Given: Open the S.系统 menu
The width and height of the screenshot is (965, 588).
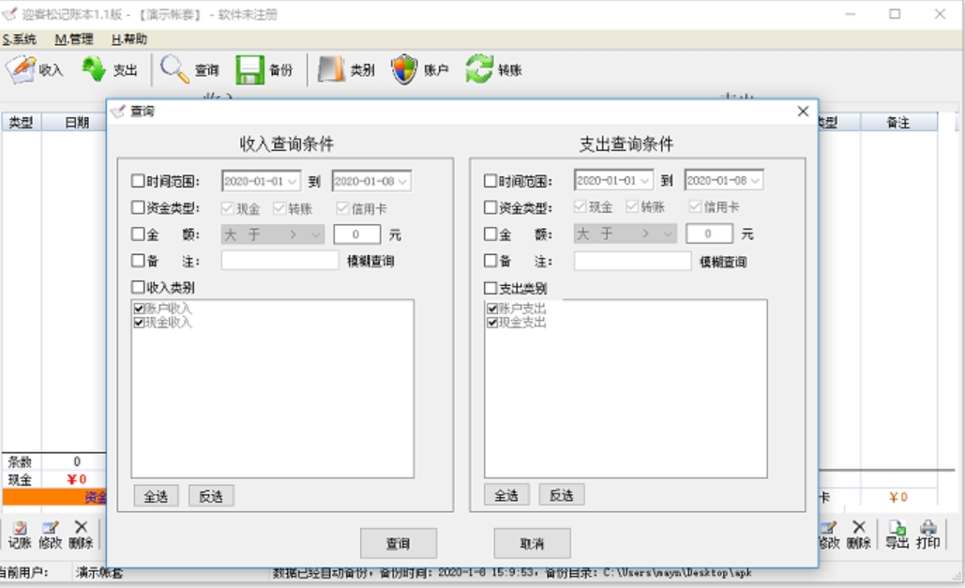Looking at the screenshot, I should point(19,39).
